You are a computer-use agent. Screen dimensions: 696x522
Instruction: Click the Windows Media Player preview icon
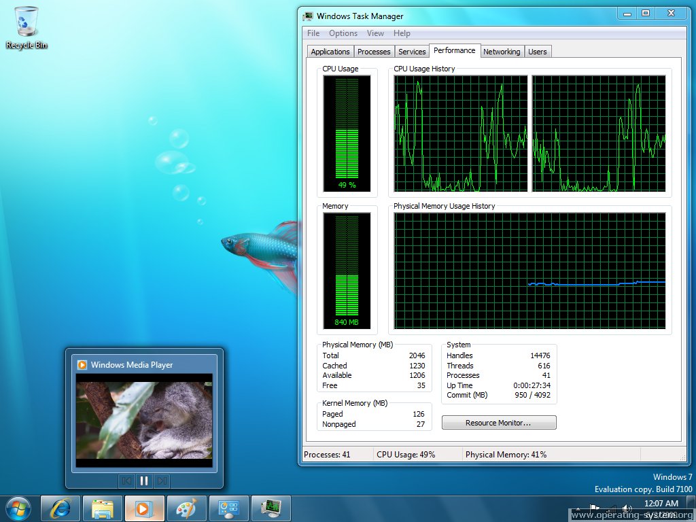point(82,365)
